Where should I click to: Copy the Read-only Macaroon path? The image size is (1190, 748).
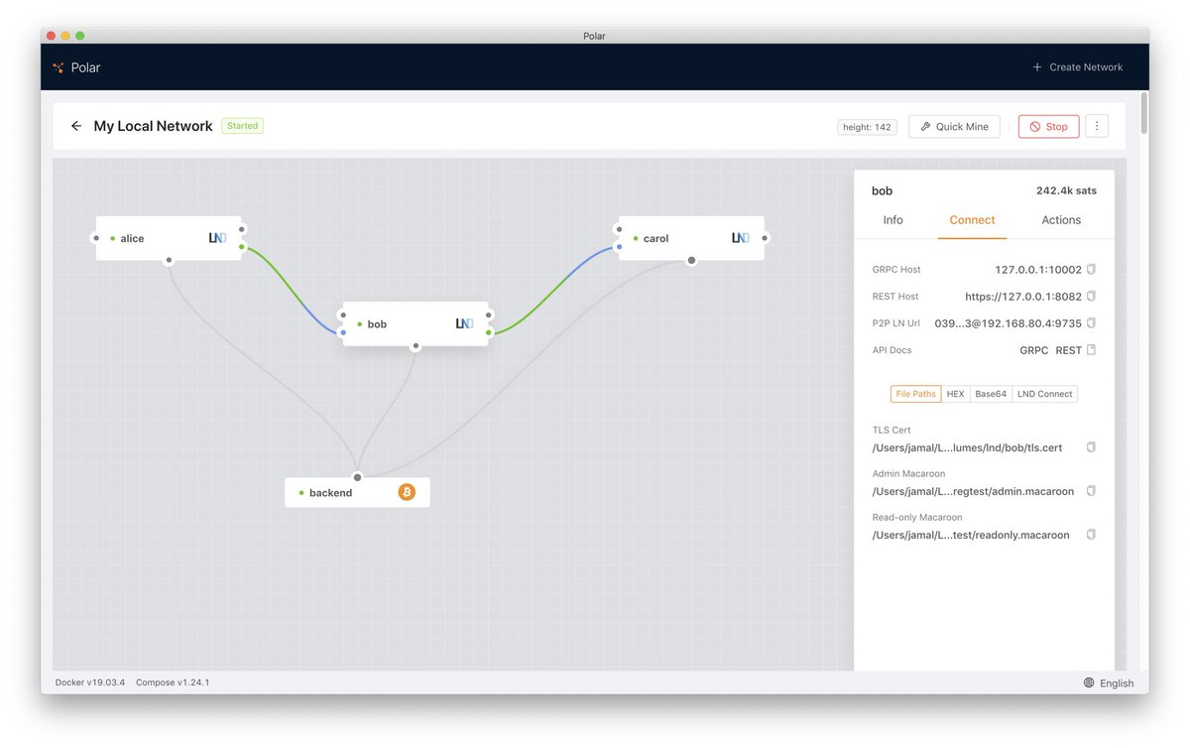click(1091, 535)
